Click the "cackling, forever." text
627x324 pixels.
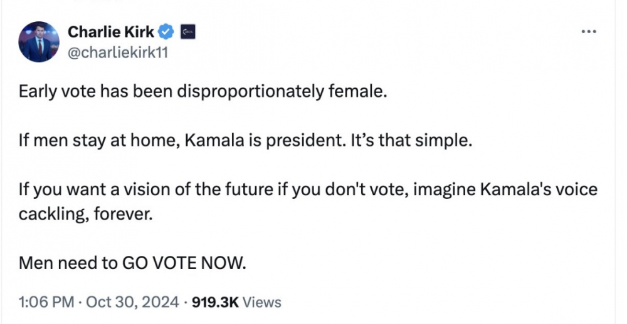click(x=85, y=213)
